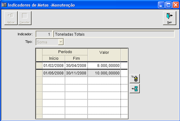Minimize the Indicadores de Metas window
This screenshot has height=121, width=180.
(161, 5)
